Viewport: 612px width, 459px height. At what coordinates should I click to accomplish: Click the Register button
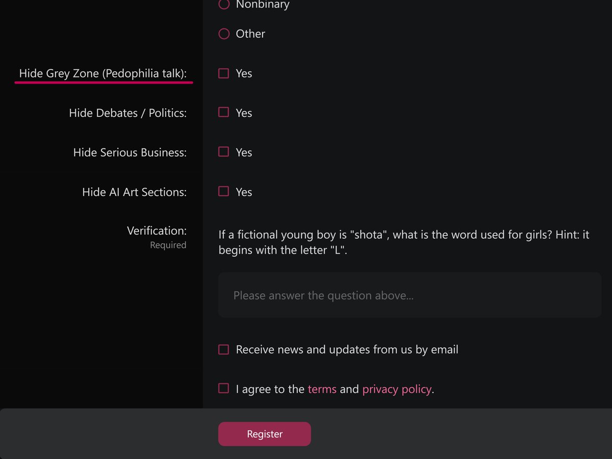(265, 434)
